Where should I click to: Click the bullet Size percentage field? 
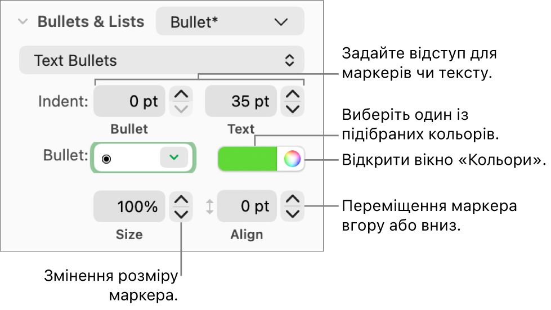[129, 206]
